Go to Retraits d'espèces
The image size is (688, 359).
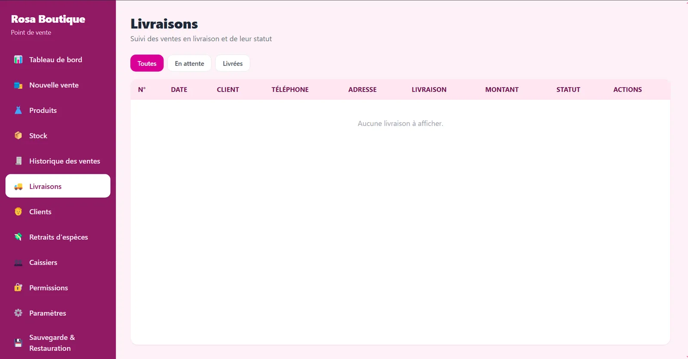tap(58, 237)
